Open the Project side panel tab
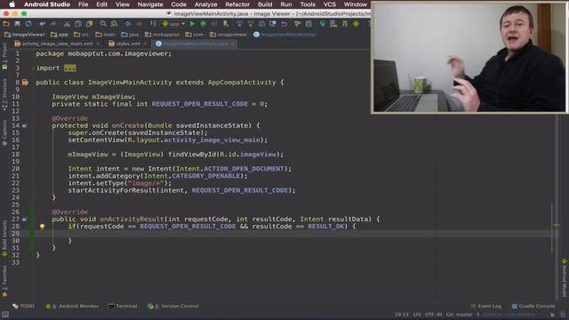Screen dimensions: 569x320 coord(4,55)
